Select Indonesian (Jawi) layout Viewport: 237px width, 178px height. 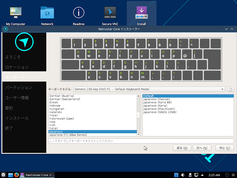[93, 119]
